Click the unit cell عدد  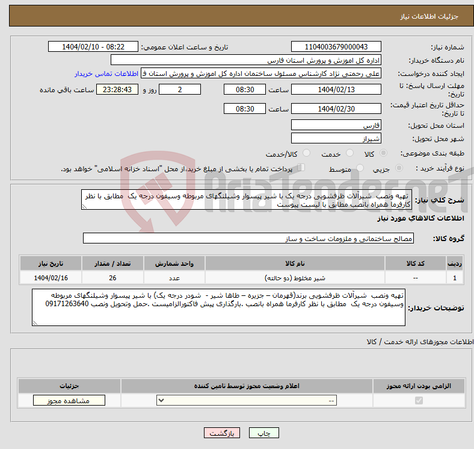[174, 278]
